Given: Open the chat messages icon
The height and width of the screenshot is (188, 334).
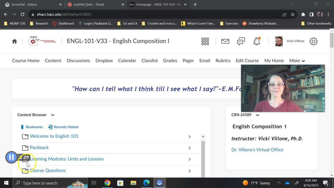Looking at the screenshot, I should 241,41.
